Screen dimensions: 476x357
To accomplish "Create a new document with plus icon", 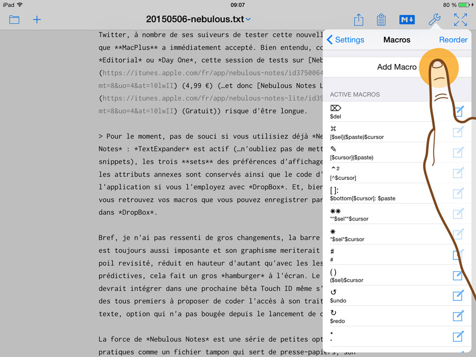I will [x=37, y=20].
